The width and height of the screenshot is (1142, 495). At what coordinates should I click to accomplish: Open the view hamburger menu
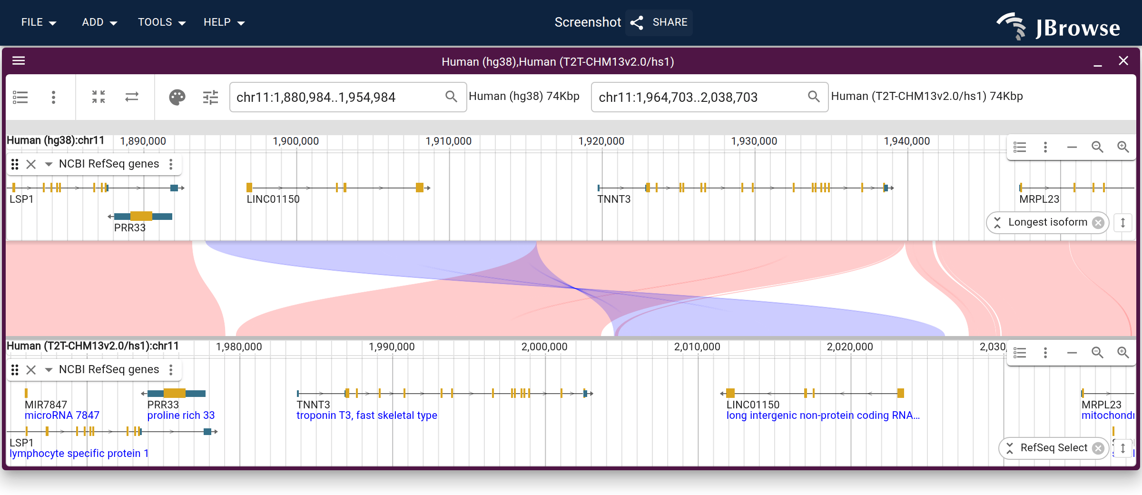19,60
